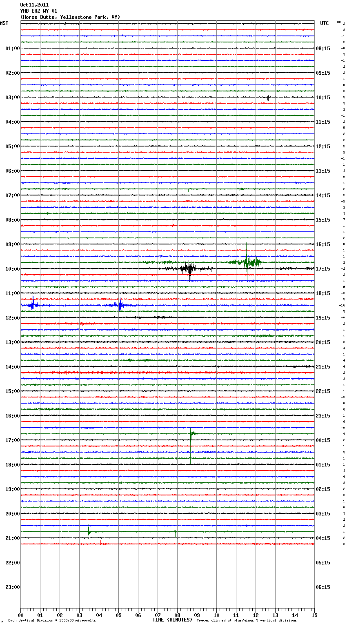The width and height of the screenshot is (347, 626).
Task: Click the red spike near minute 4 below 21:00
Action: pyautogui.click(x=100, y=542)
